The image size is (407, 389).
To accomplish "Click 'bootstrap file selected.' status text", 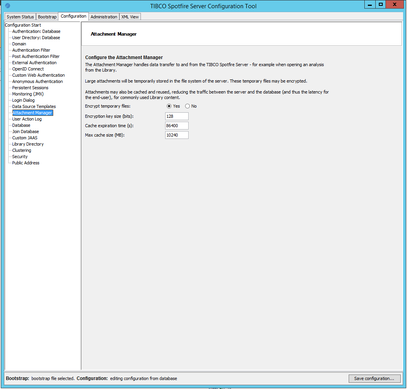I will (x=53, y=378).
